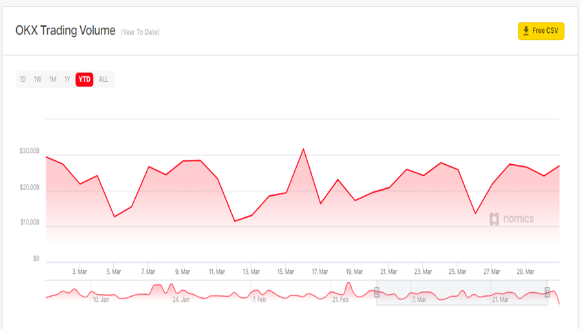
Task: Switch to the 1M time range
Action: click(x=53, y=80)
